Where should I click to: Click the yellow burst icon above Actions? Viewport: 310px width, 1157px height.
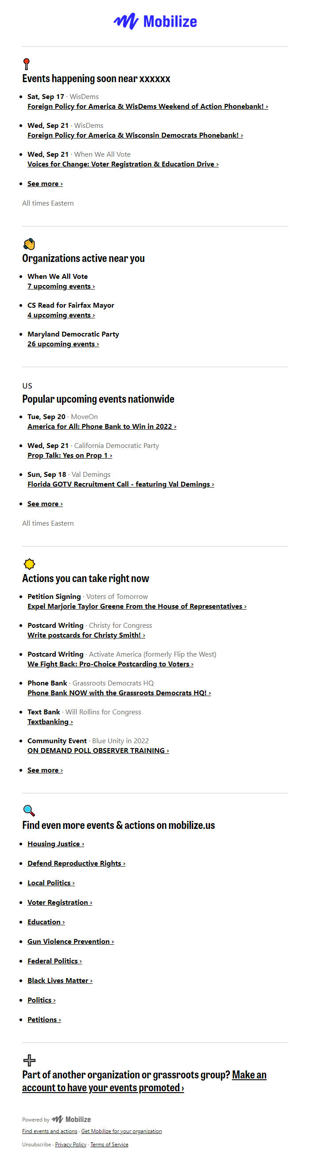click(29, 564)
